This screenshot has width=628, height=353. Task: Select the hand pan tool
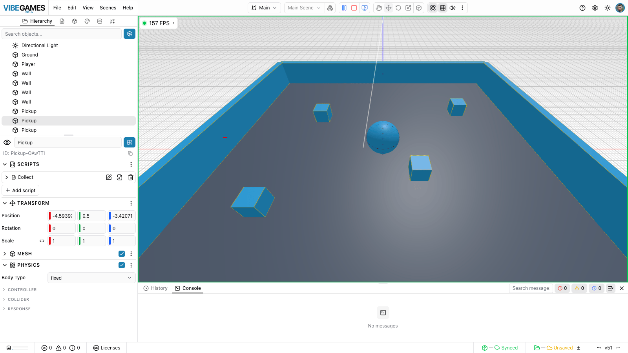click(x=379, y=8)
